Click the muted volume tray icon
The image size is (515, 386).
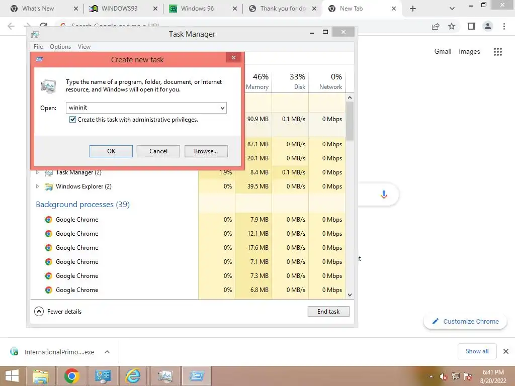pyautogui.click(x=444, y=377)
